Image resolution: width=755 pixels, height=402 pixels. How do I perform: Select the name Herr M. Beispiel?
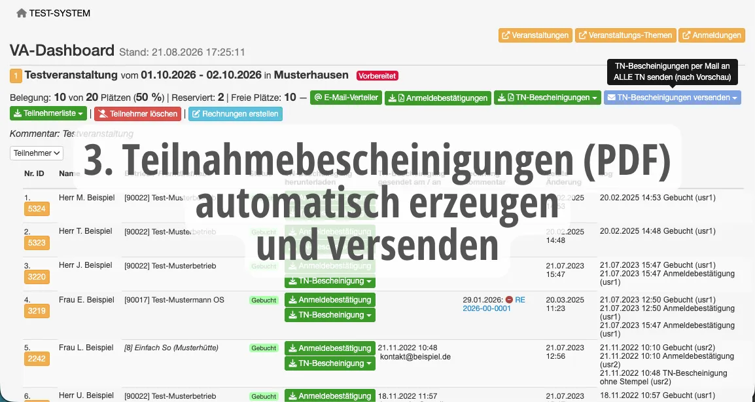point(86,197)
